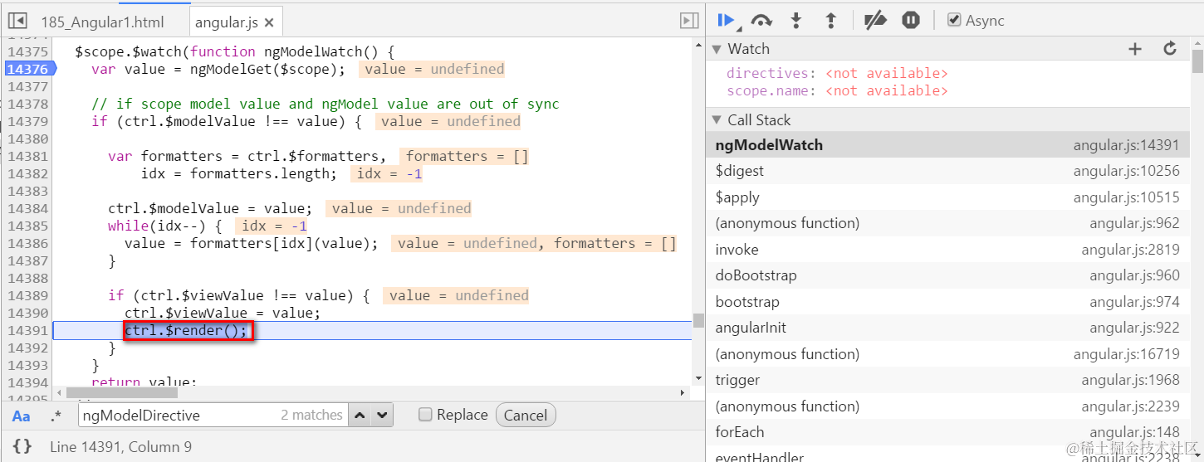The image size is (1204, 462).
Task: Go to previous search match
Action: point(360,415)
